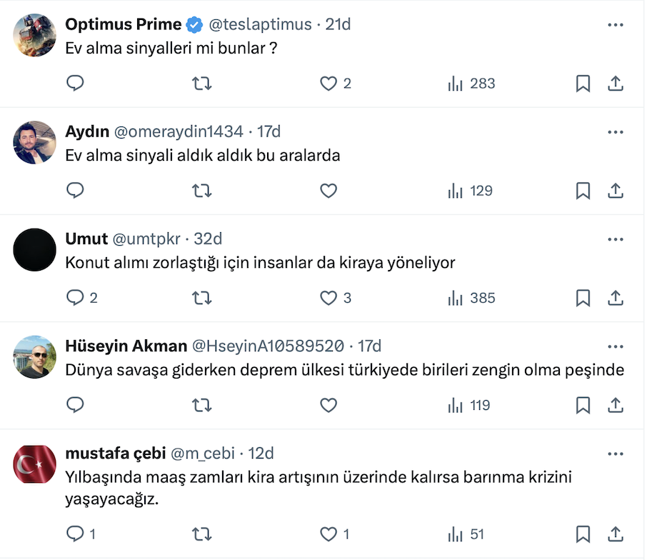Image resolution: width=657 pixels, height=560 pixels.
Task: Share Aydın's tweet
Action: [616, 191]
